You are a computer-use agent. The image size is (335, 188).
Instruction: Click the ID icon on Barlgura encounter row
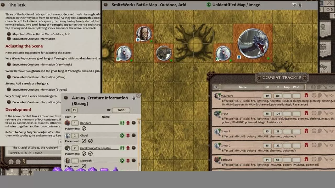122,123
